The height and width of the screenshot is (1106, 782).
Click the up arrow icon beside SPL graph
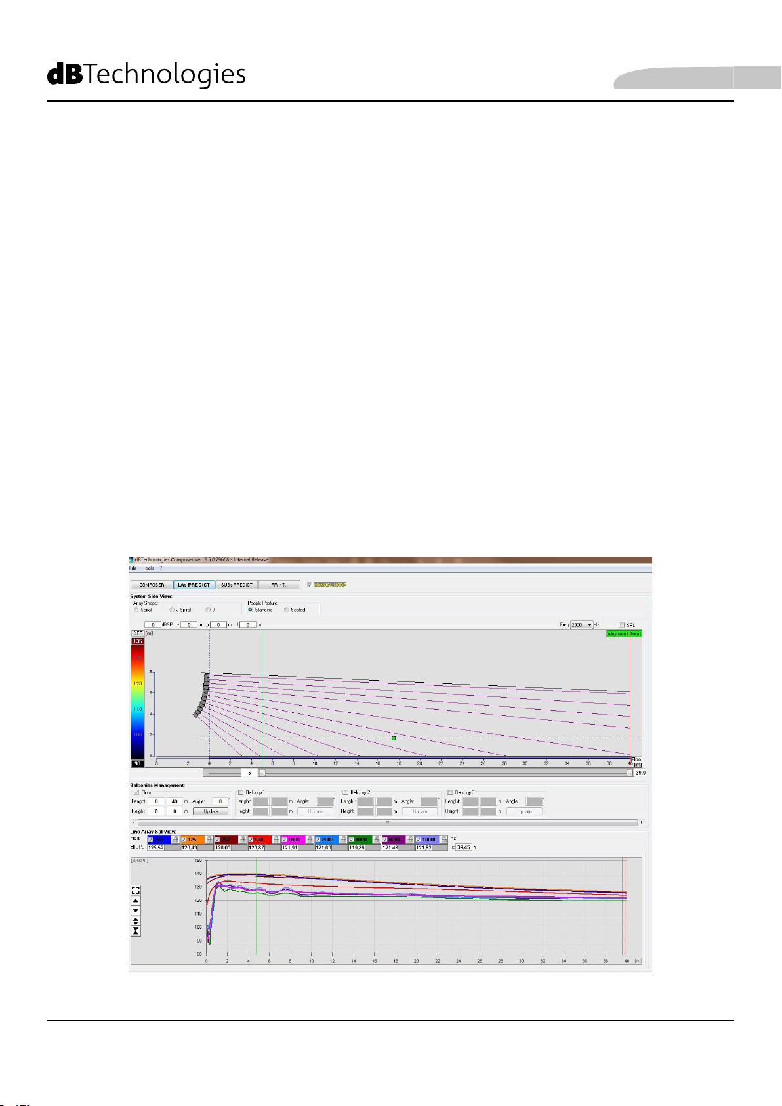tap(136, 901)
